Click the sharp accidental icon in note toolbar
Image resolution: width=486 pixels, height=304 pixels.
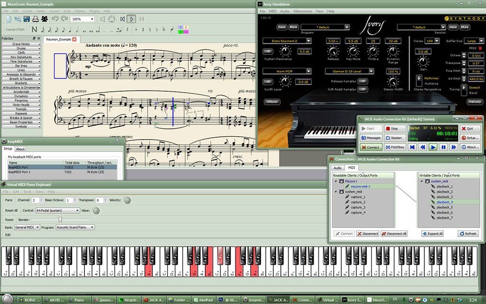coord(143,30)
